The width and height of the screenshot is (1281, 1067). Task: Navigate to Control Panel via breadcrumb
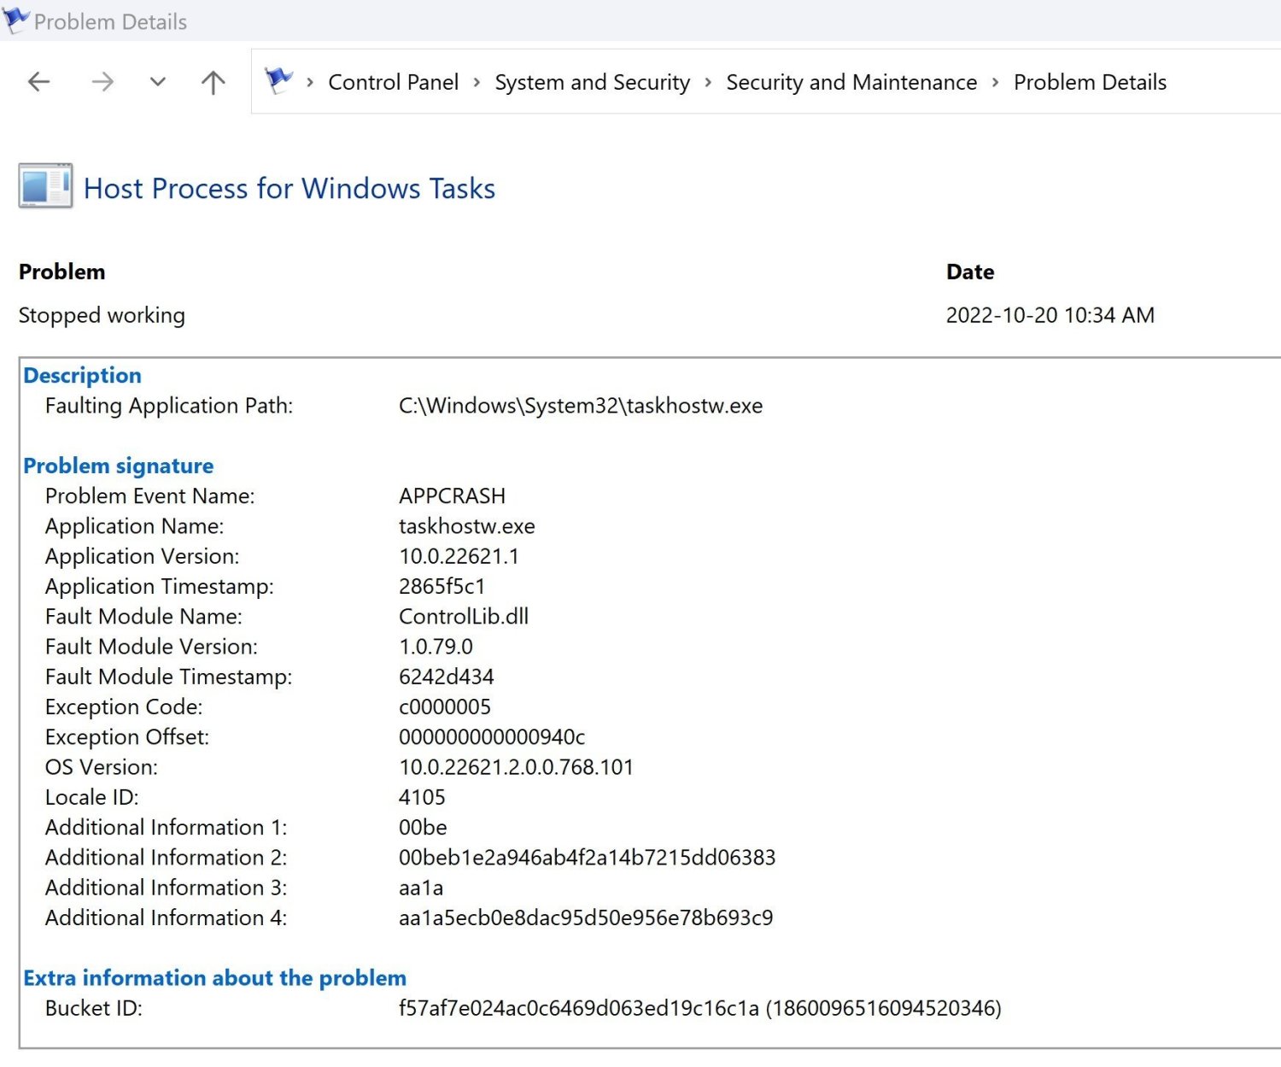tap(393, 82)
